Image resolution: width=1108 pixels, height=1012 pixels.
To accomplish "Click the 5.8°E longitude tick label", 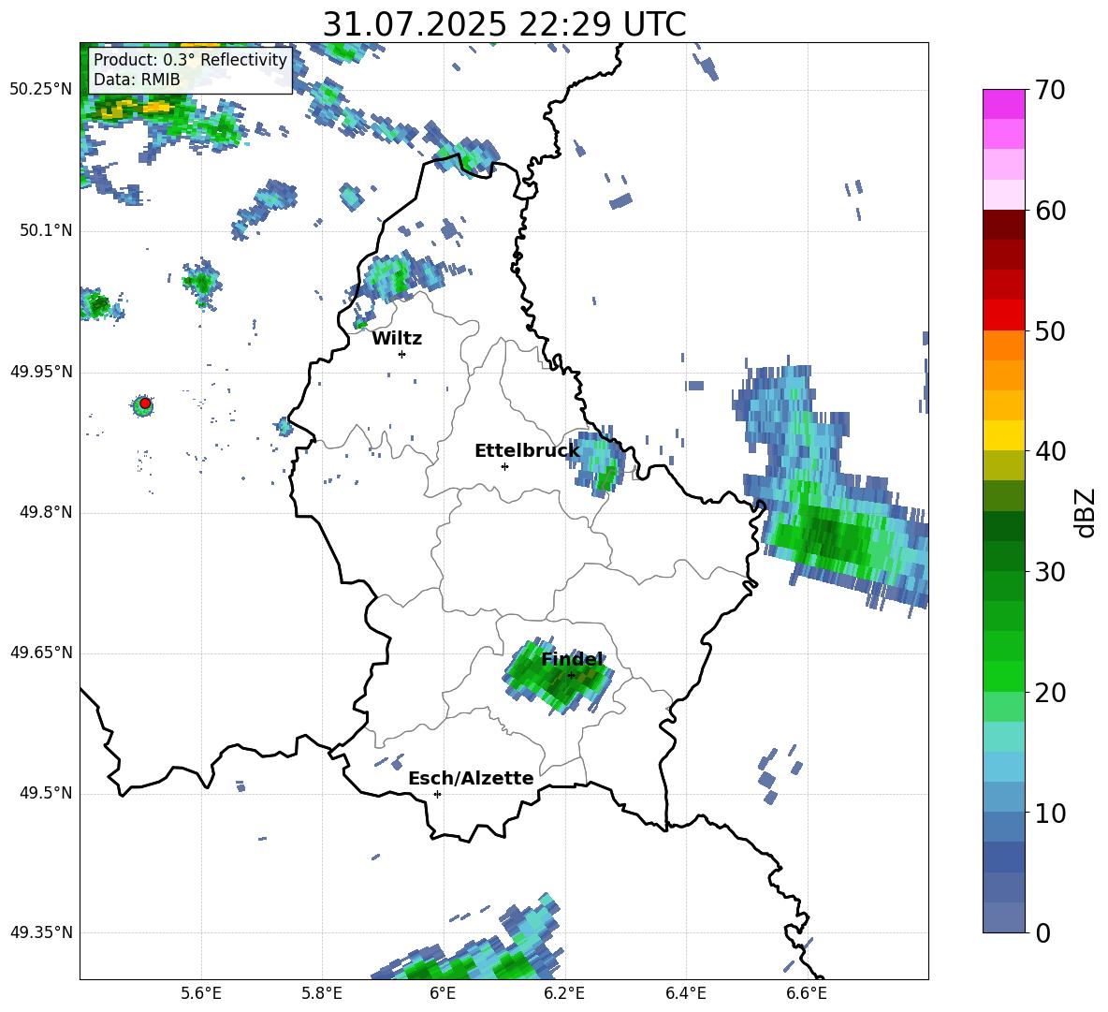I will click(322, 993).
